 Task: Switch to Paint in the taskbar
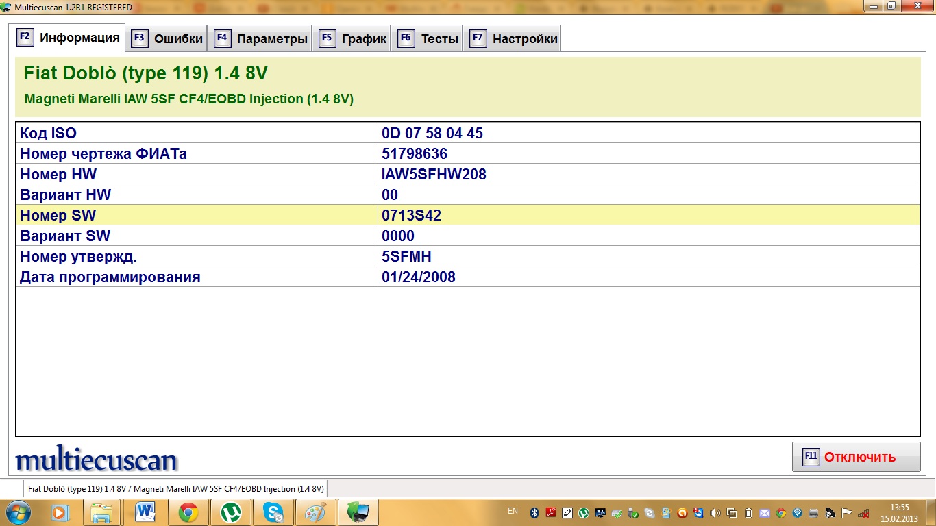[x=316, y=512]
